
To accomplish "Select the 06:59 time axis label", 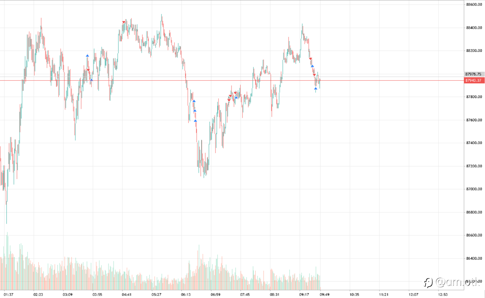I will coord(216,294).
